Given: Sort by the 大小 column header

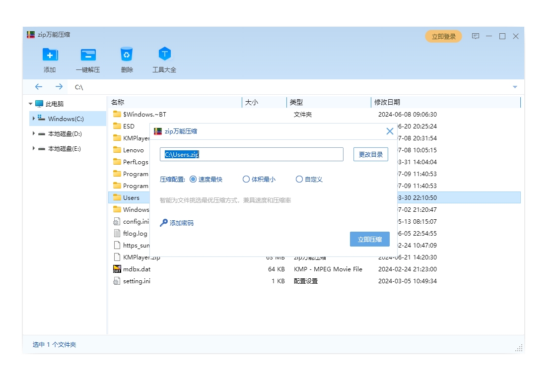Looking at the screenshot, I should [264, 102].
